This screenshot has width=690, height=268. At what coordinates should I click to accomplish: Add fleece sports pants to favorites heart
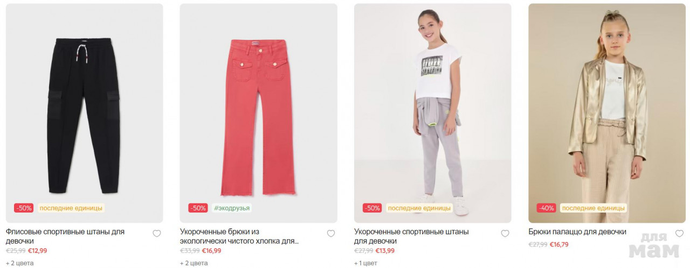[157, 234]
